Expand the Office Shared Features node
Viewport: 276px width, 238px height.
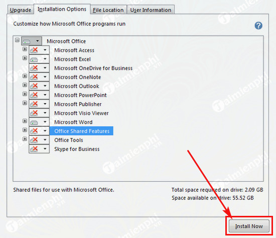[x=25, y=130]
